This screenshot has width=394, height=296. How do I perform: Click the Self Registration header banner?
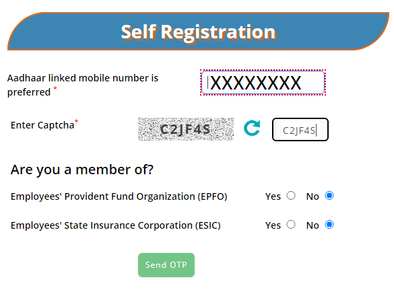click(x=198, y=32)
